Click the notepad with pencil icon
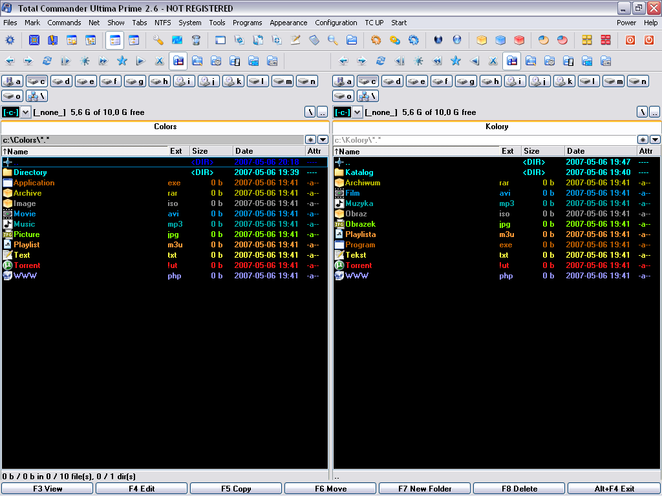Image resolution: width=662 pixels, height=496 pixels. [x=295, y=40]
